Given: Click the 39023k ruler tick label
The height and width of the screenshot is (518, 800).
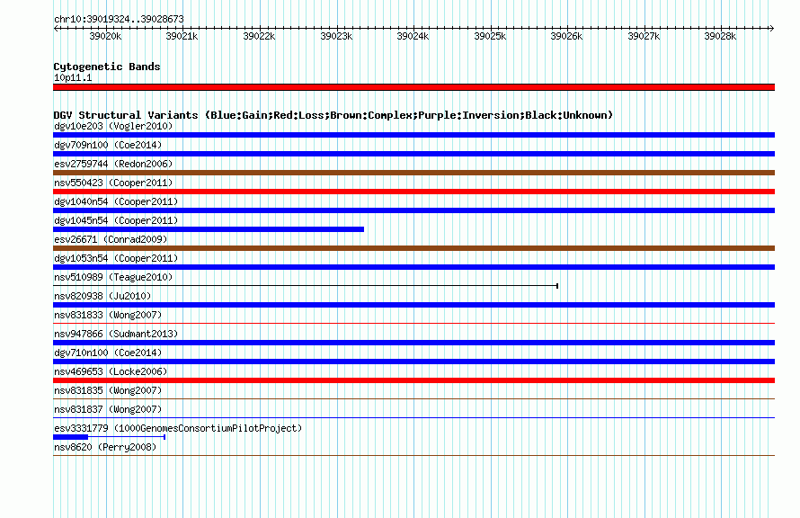Looking at the screenshot, I should (335, 36).
